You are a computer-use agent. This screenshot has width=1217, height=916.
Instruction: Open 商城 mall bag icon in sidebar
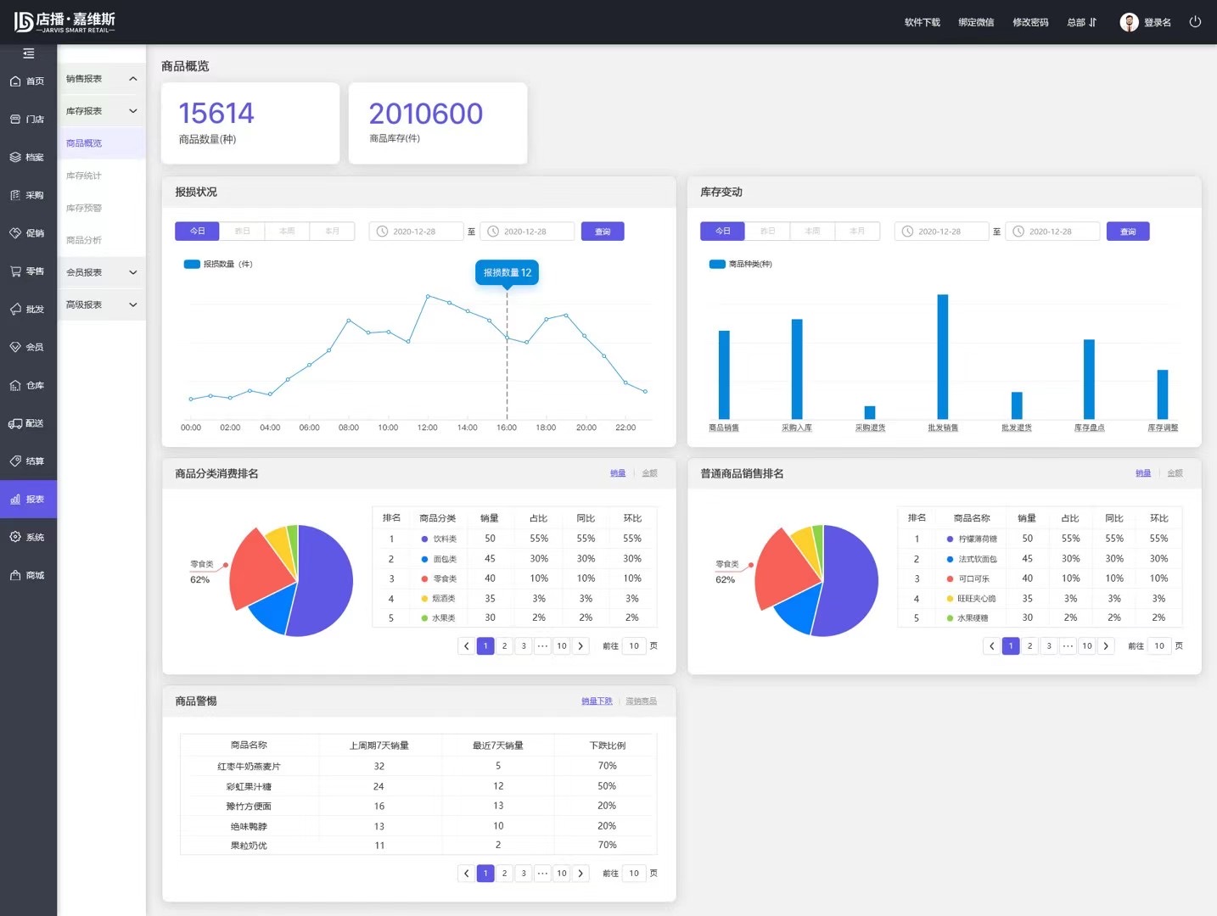pos(15,575)
